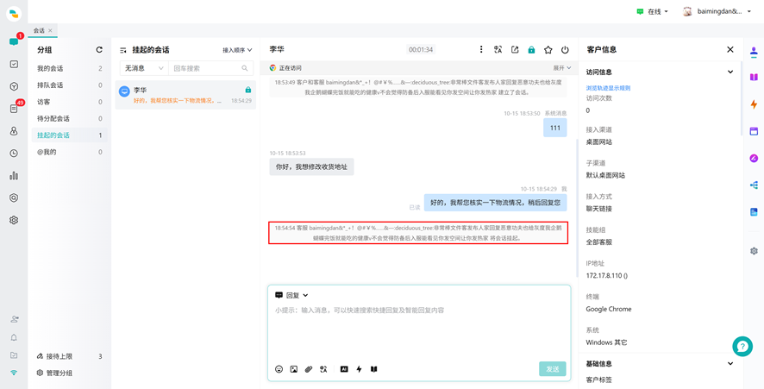Screen dimensions: 764x389
Task: Open the hexagon icon in left sidebar
Action: (x=14, y=198)
